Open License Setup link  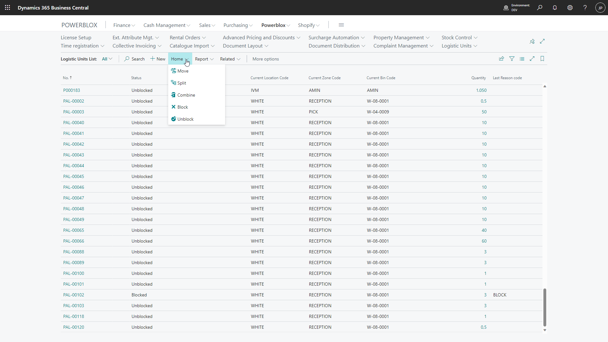(76, 37)
